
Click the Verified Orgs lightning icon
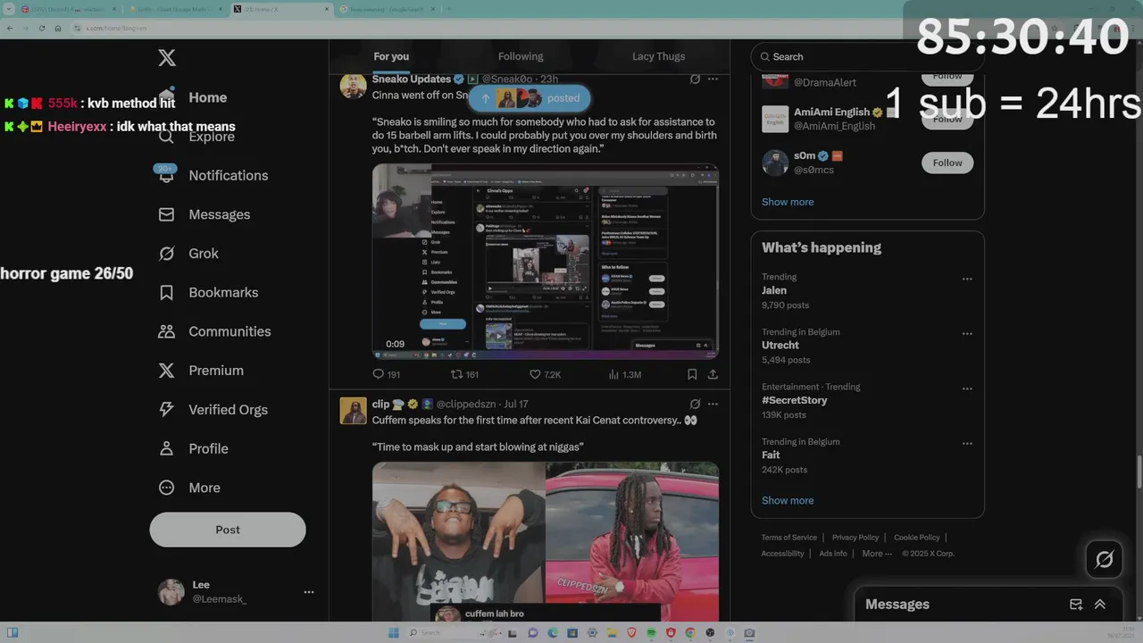pyautogui.click(x=166, y=409)
